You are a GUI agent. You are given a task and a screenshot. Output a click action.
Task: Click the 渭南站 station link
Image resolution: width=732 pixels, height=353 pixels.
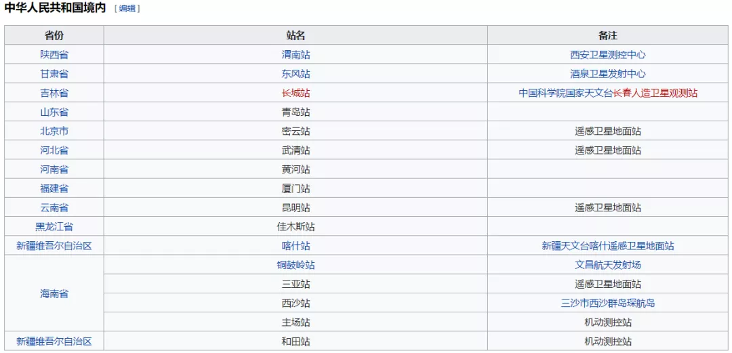(x=296, y=55)
